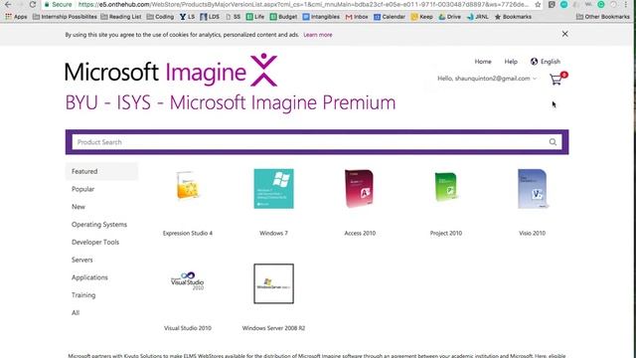Click the Visual Studio 2010 title
636x358 pixels.
[x=188, y=328]
